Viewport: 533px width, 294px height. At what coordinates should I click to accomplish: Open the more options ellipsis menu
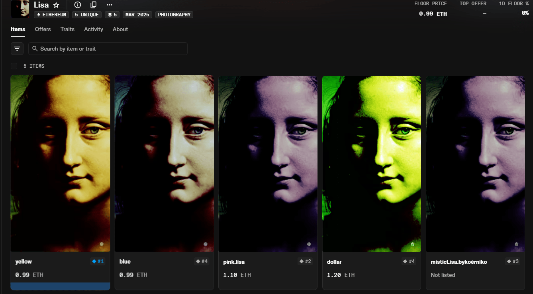tap(110, 5)
